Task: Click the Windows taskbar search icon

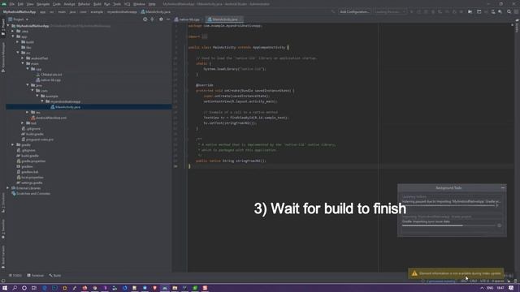Action: [x=15, y=288]
